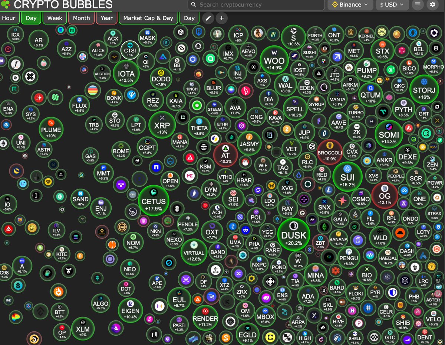Select the Market Cap & Day tab

pos(148,18)
